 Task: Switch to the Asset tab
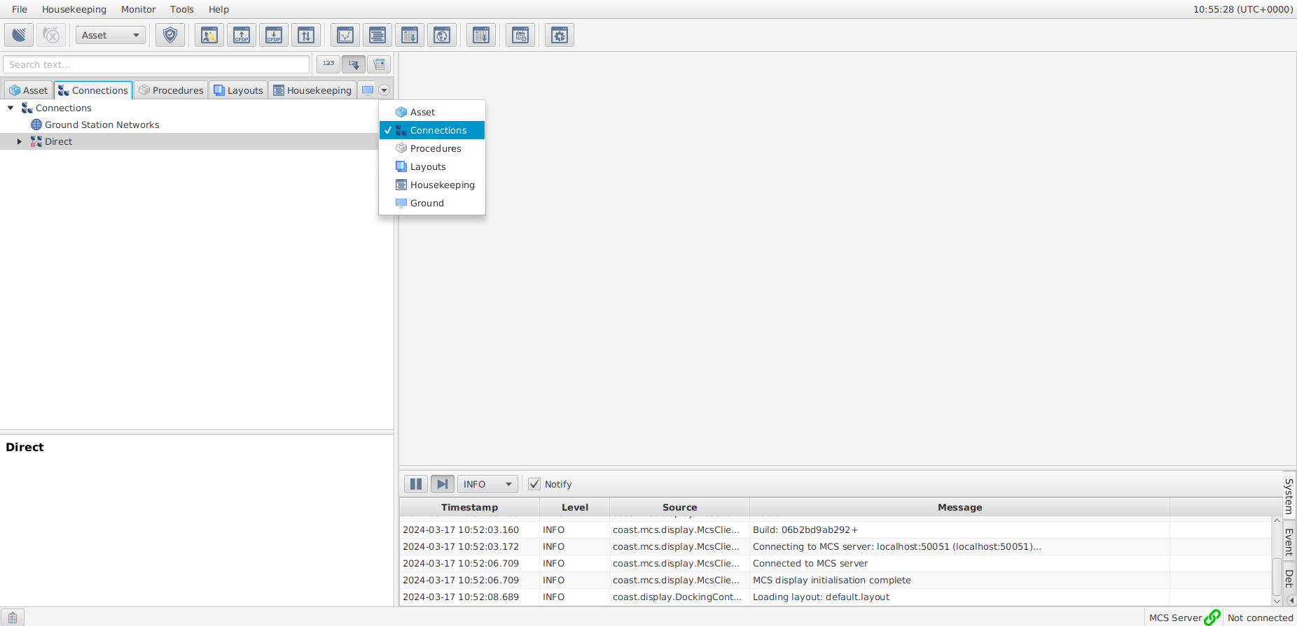(29, 90)
